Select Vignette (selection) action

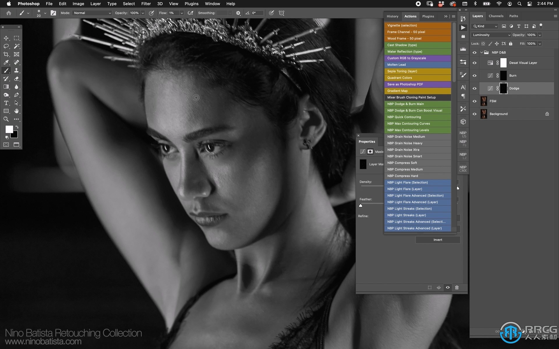pos(418,25)
